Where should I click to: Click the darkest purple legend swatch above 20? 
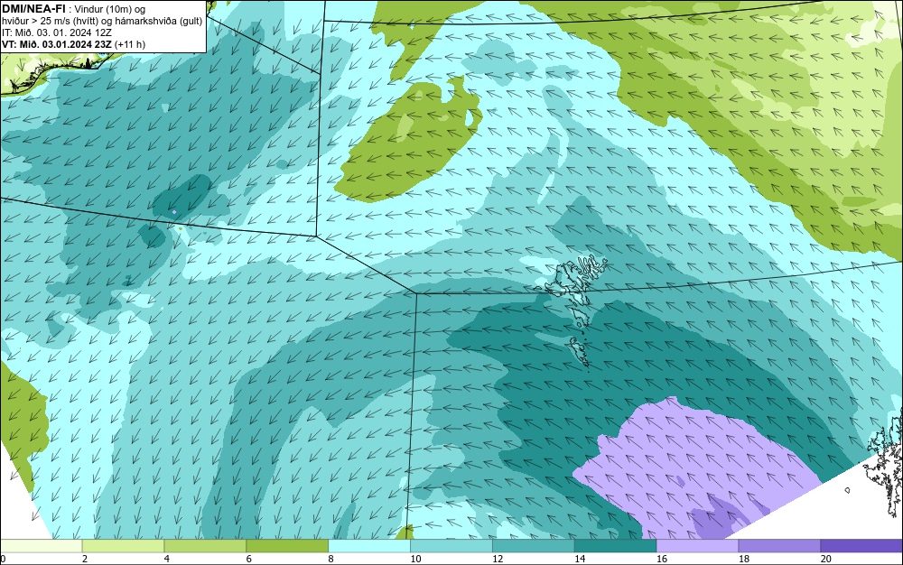click(861, 546)
